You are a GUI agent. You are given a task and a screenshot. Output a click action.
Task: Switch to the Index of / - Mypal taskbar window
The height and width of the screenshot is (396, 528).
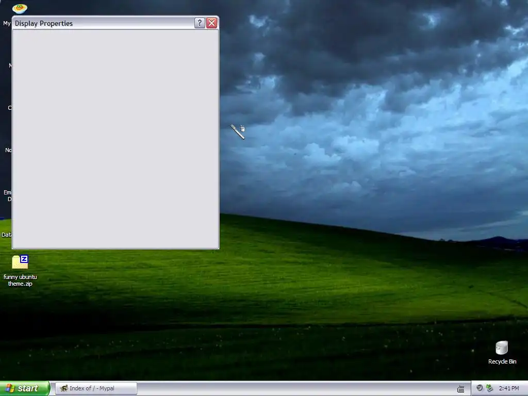click(96, 388)
